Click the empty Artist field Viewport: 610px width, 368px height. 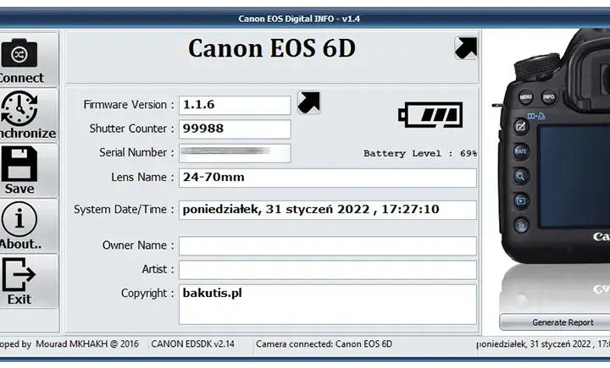pyautogui.click(x=328, y=270)
